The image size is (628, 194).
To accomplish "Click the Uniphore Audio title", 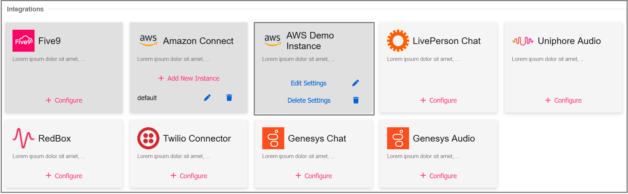I will pos(569,41).
